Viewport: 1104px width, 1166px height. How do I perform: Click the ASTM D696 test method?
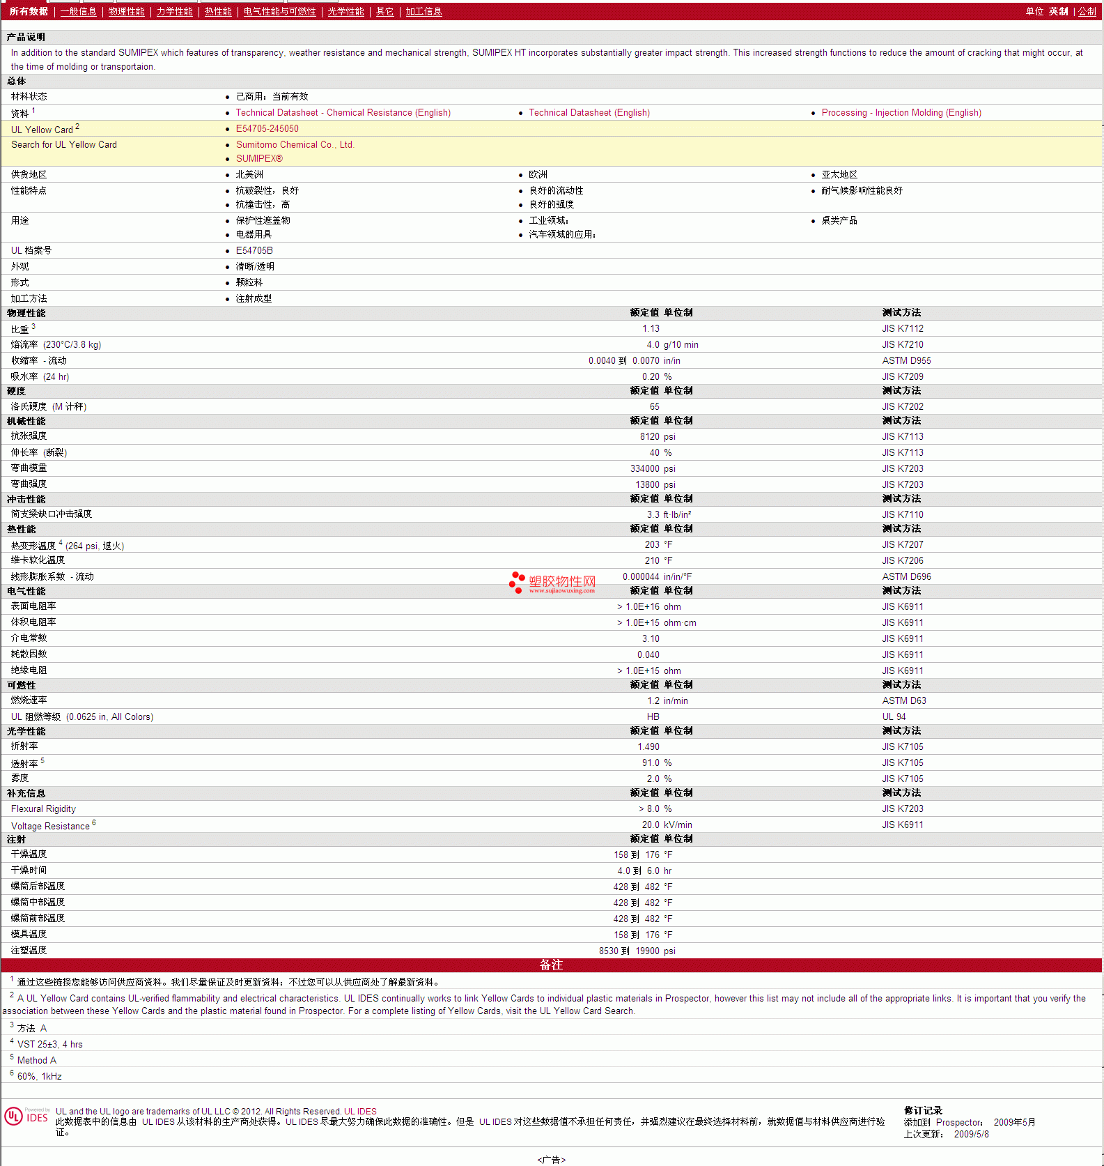point(906,576)
